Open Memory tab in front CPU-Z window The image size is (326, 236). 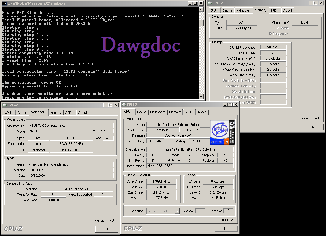coord(175,112)
